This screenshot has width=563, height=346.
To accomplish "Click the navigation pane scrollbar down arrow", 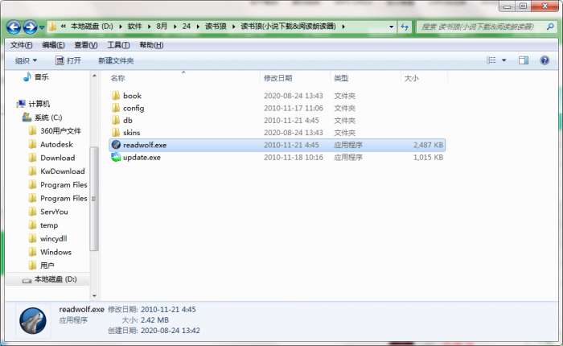I will [x=94, y=295].
